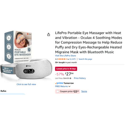Click the star rating icons

[x=62, y=59]
